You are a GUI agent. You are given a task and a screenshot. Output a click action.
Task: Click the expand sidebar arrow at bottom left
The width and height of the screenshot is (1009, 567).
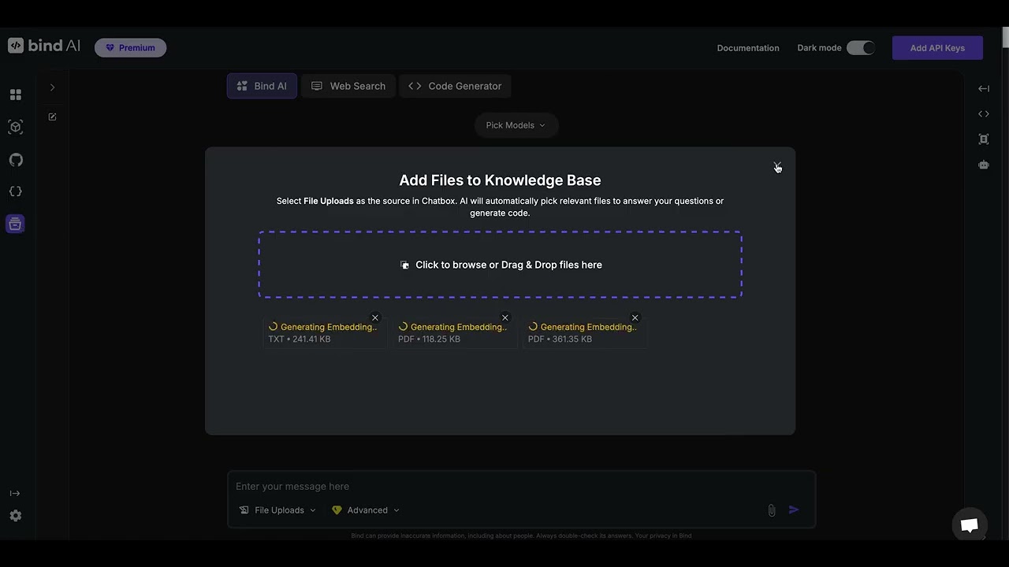tap(15, 493)
